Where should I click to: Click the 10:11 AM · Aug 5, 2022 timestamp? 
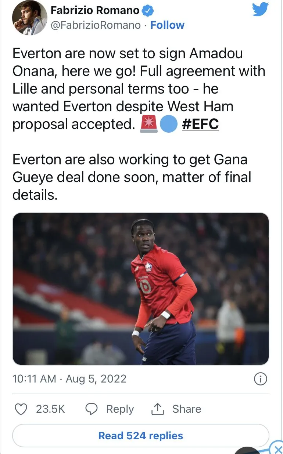click(x=69, y=379)
